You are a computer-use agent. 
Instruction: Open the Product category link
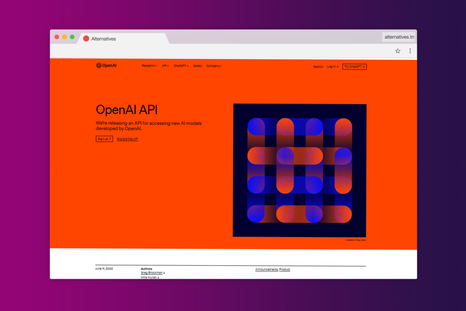tap(284, 270)
